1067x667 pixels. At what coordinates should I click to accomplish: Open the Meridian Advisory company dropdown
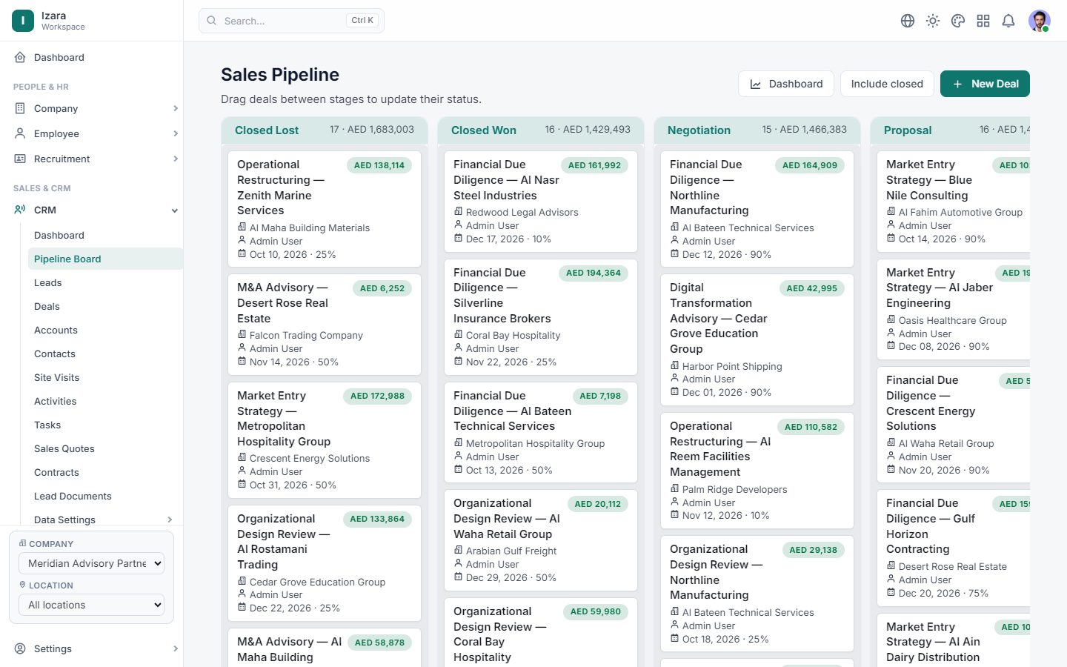[x=91, y=563]
